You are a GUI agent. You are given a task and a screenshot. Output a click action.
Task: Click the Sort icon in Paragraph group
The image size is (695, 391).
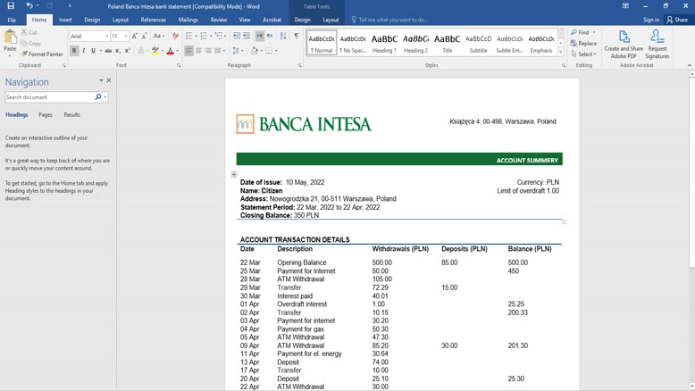pos(284,37)
